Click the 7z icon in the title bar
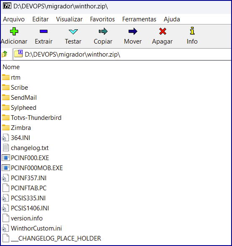Viewport: 232px width, 246px height. click(x=7, y=6)
